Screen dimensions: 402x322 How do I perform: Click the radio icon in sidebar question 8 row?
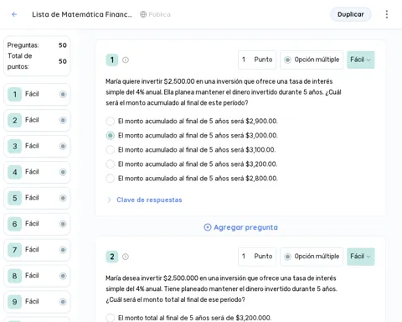click(x=63, y=276)
